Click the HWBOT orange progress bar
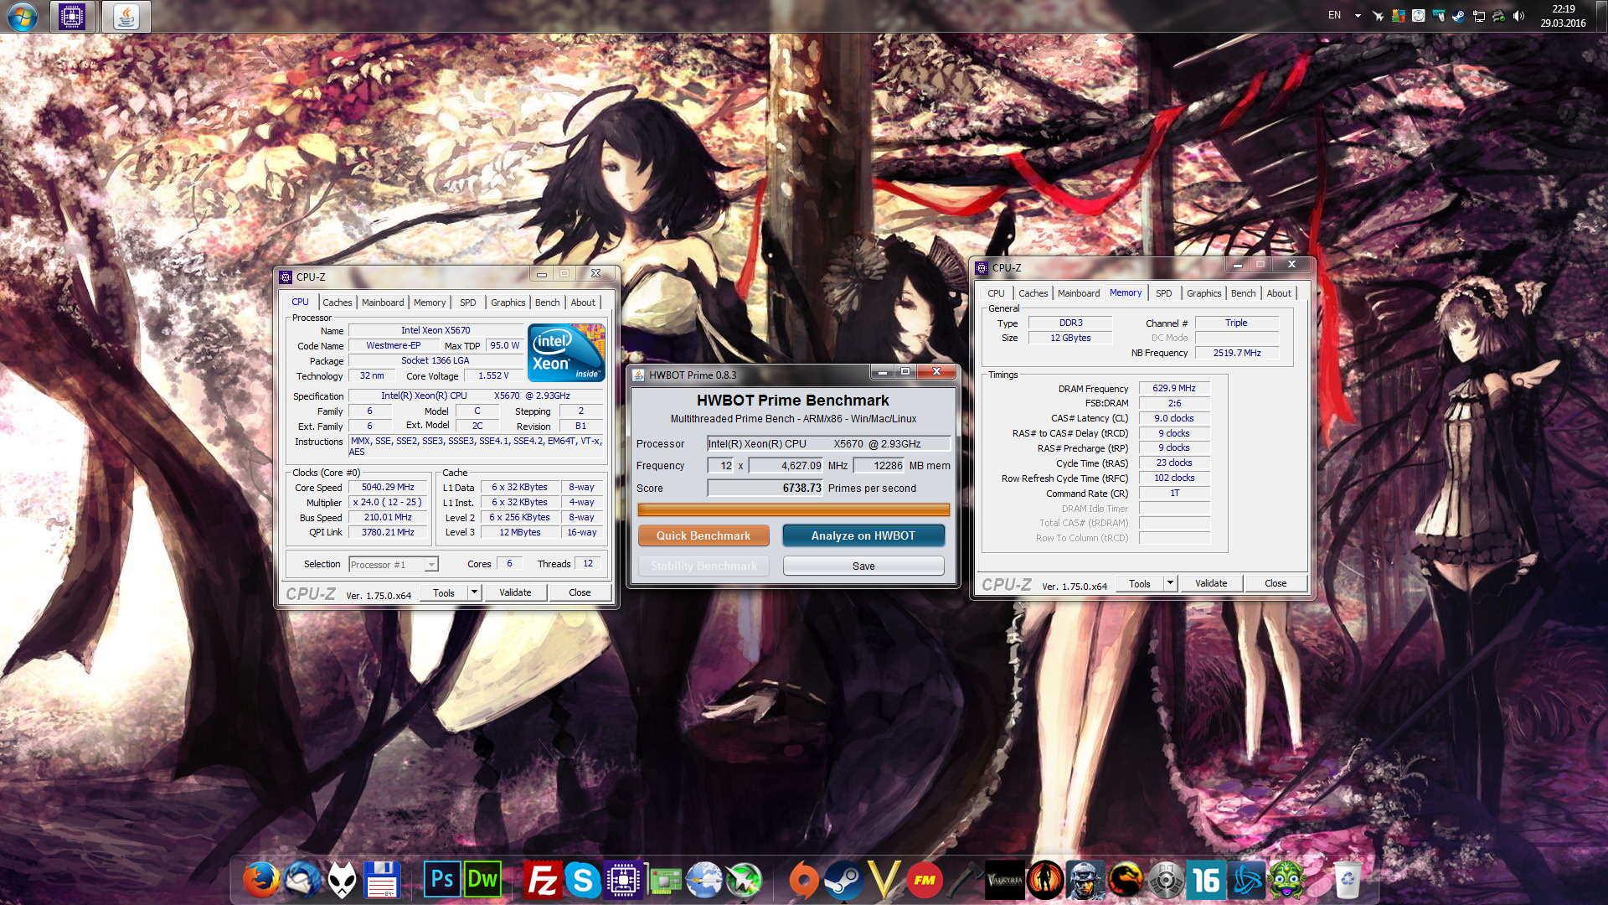This screenshot has width=1608, height=905. 793,509
